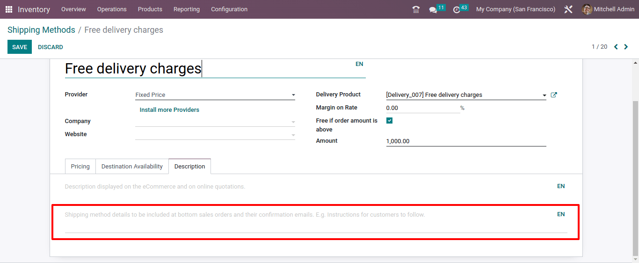The width and height of the screenshot is (639, 263).
Task: Click the phone/VoIP icon in top bar
Action: coord(416,9)
